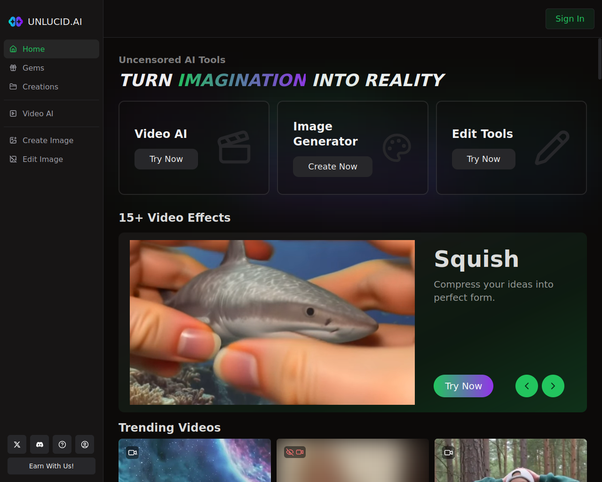
Task: Click the UNLUCID.AI brand name text
Action: [55, 22]
